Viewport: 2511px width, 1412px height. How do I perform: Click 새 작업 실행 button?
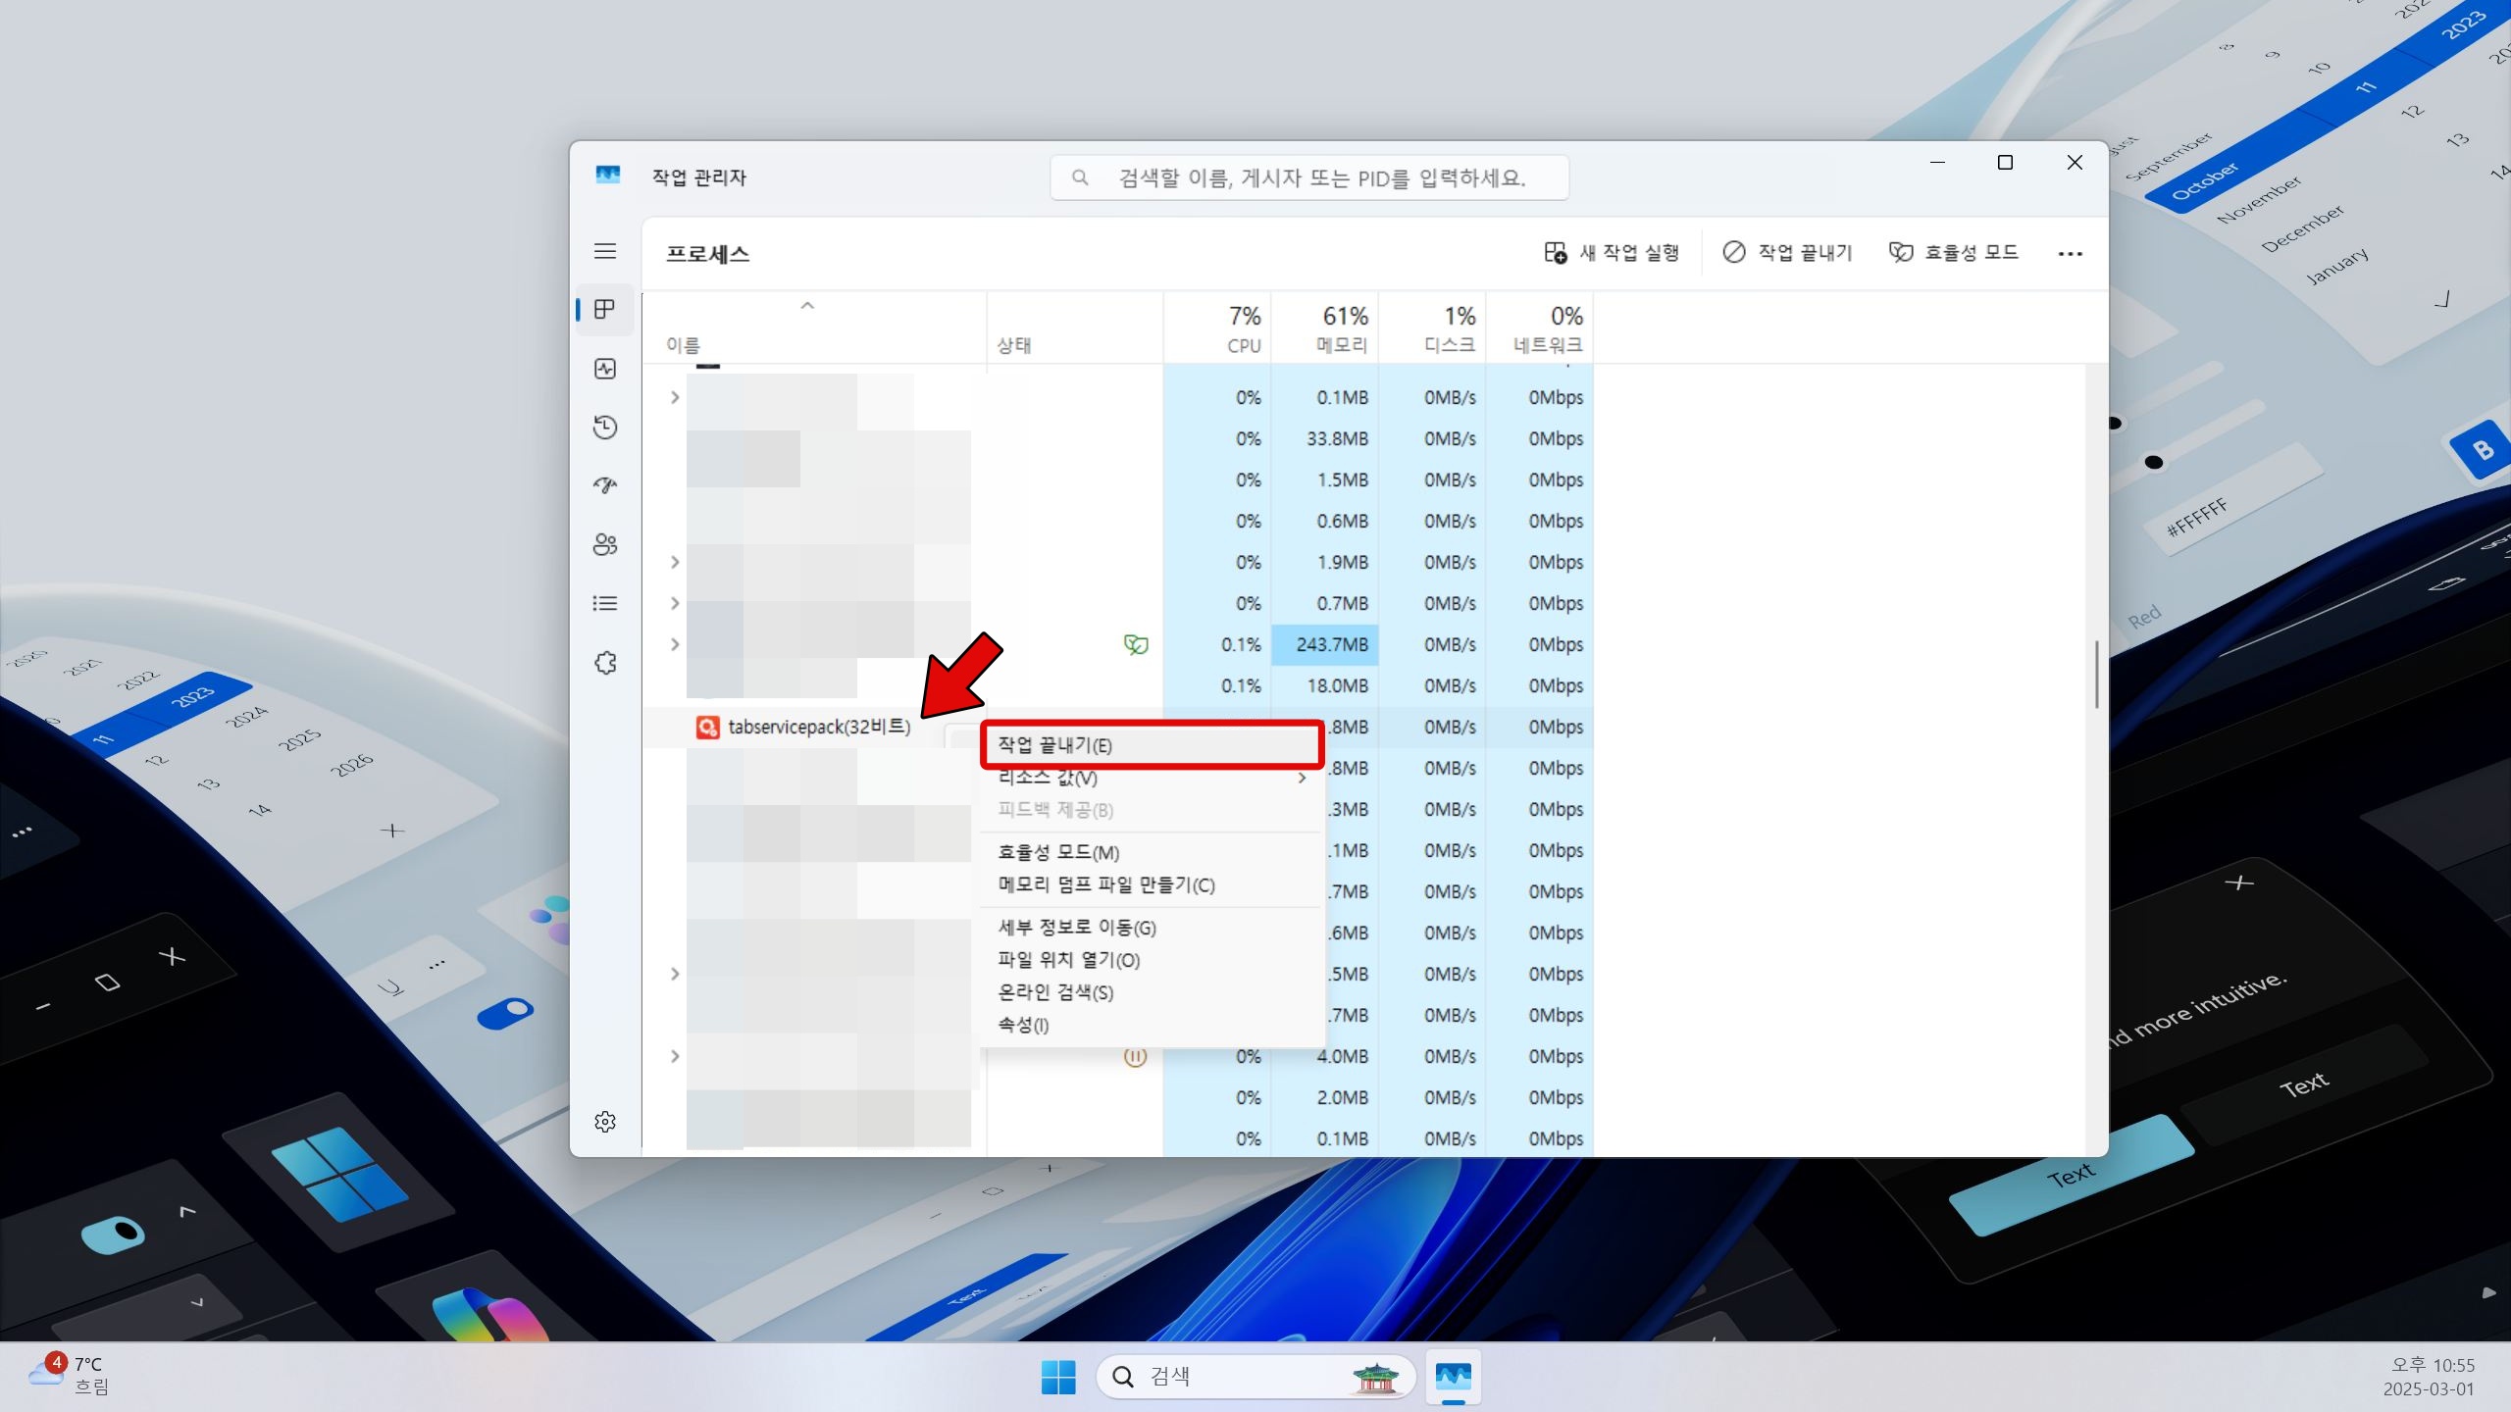1612,253
